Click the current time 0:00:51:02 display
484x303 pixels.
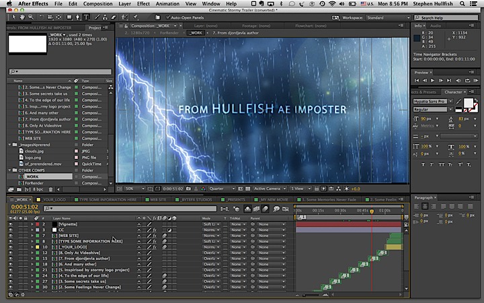coord(25,207)
